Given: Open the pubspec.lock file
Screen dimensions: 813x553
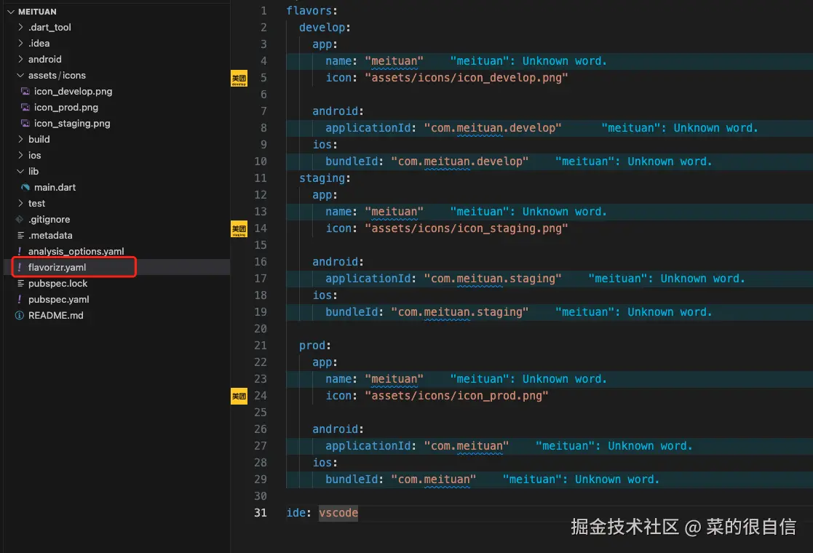Looking at the screenshot, I should pos(57,284).
